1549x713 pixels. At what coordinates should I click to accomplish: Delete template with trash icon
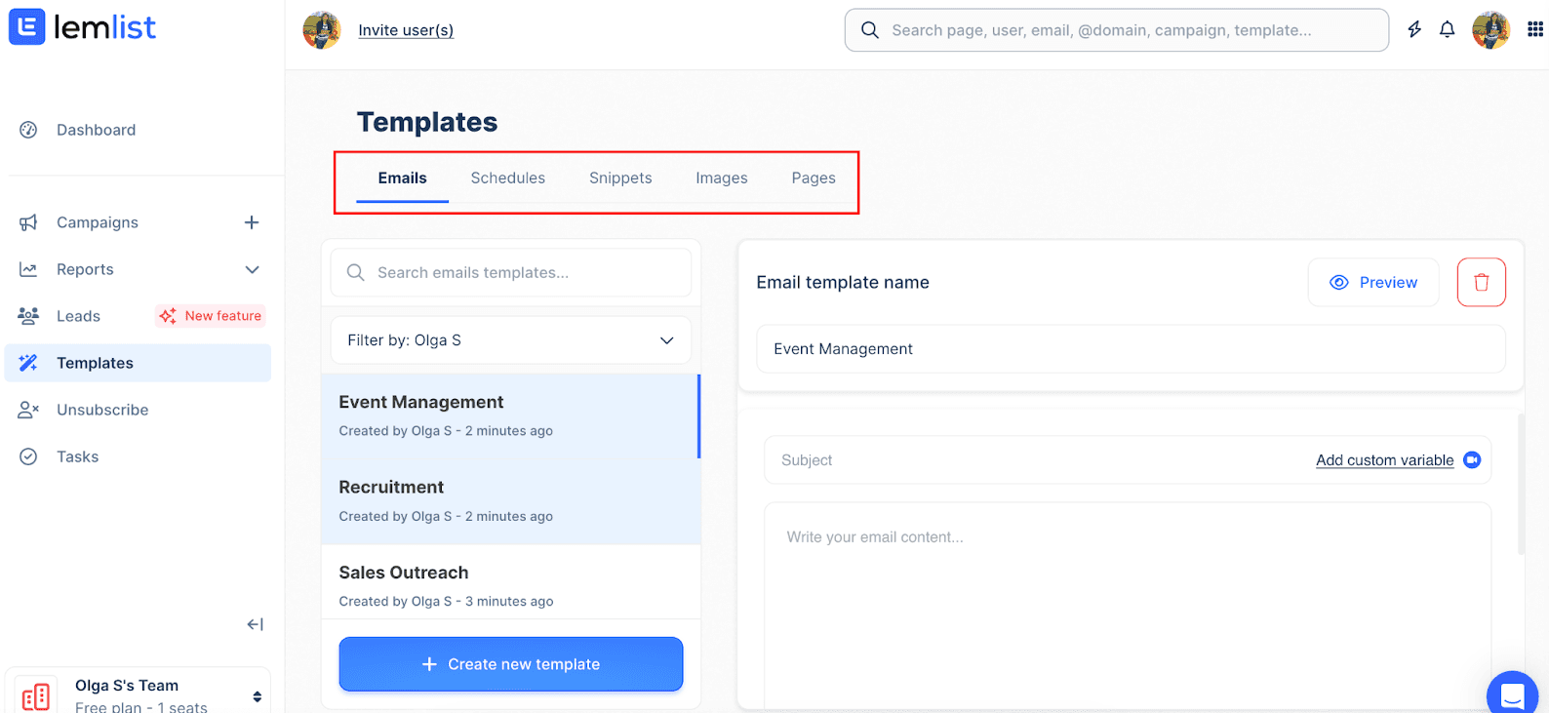point(1482,282)
